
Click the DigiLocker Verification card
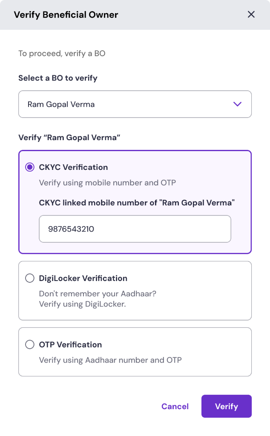pyautogui.click(x=135, y=290)
